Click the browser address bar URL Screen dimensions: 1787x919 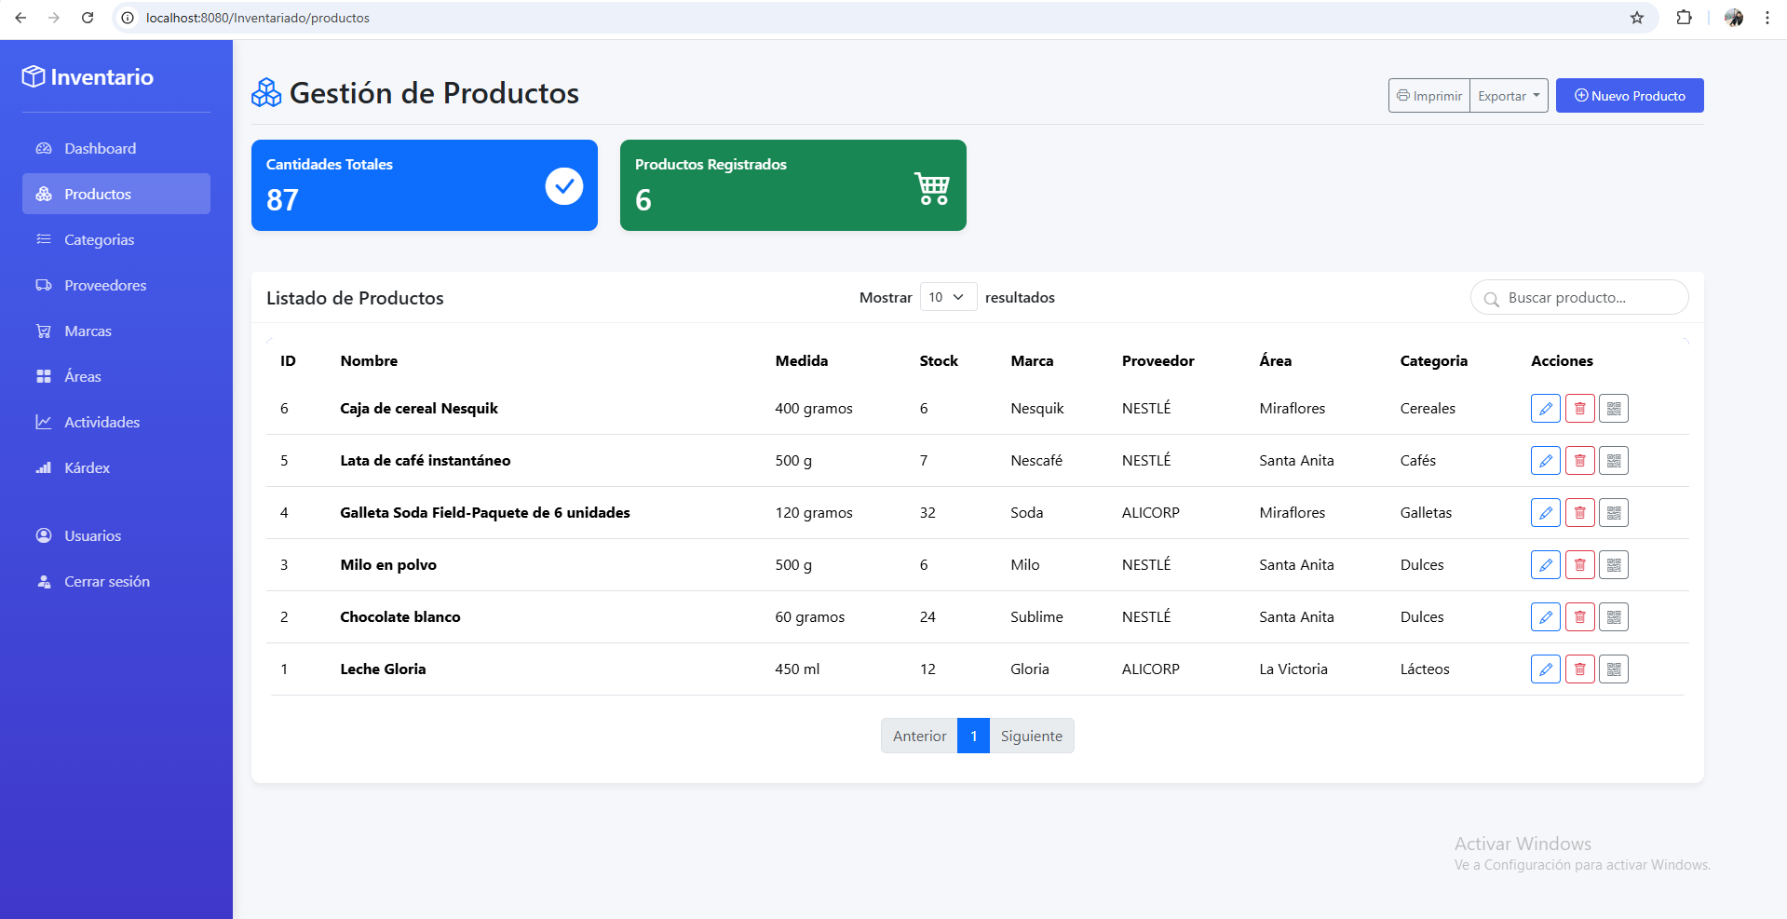pos(257,18)
